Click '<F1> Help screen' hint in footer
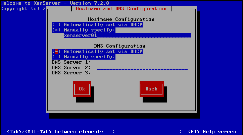The width and height of the screenshot is (243, 135). pyautogui.click(x=212, y=132)
